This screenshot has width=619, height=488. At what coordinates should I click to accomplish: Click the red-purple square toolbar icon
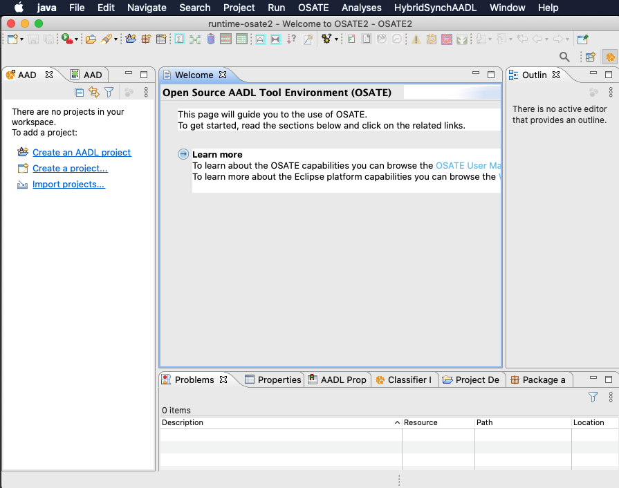[x=447, y=39]
